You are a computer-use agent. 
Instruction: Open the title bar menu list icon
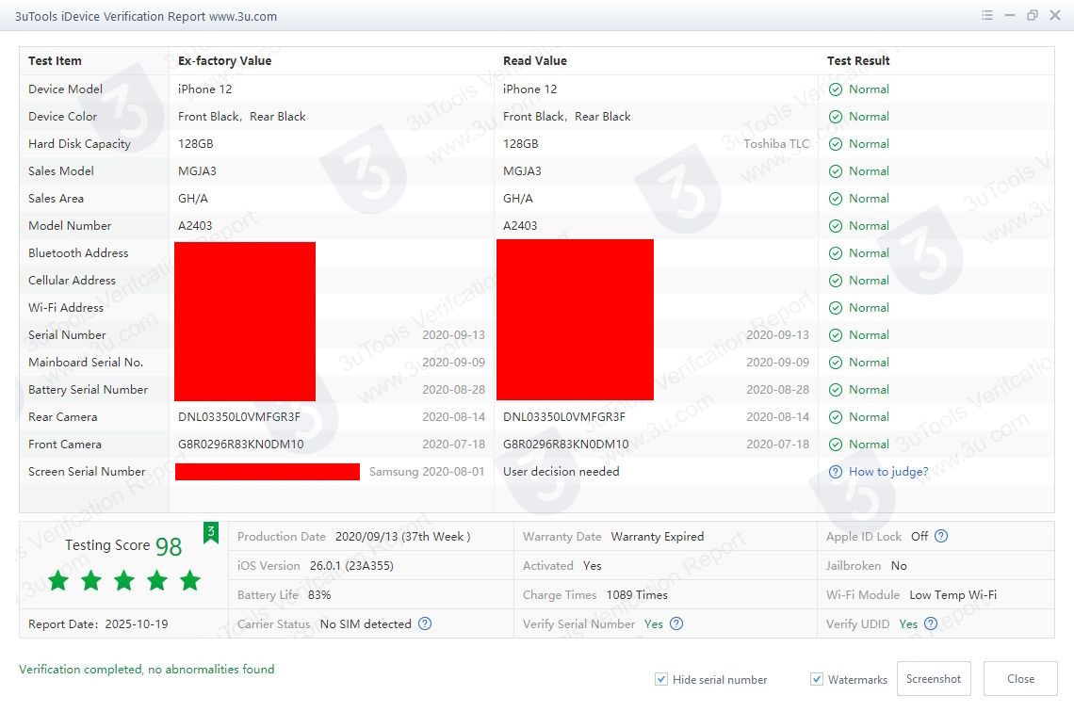(987, 15)
